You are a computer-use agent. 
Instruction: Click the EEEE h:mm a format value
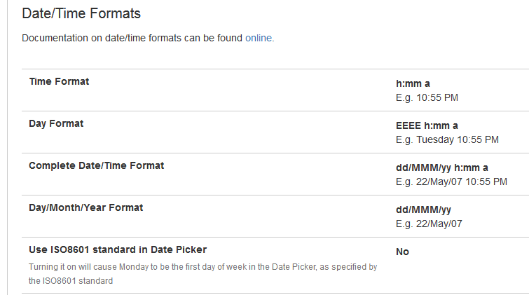pos(427,125)
